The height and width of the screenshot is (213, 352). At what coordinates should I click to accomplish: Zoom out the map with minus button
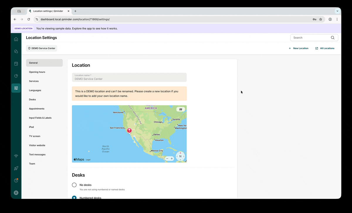[x=167, y=159]
